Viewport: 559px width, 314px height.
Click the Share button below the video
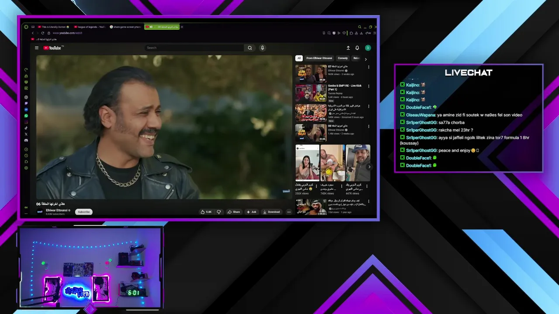(x=234, y=212)
